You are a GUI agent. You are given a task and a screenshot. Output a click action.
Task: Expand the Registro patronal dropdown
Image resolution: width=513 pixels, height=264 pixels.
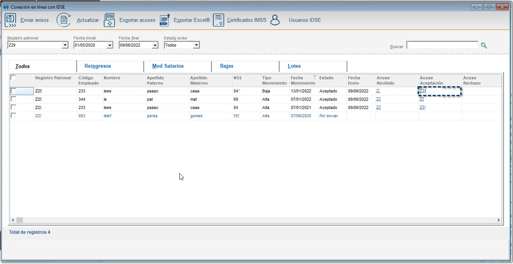(x=65, y=45)
